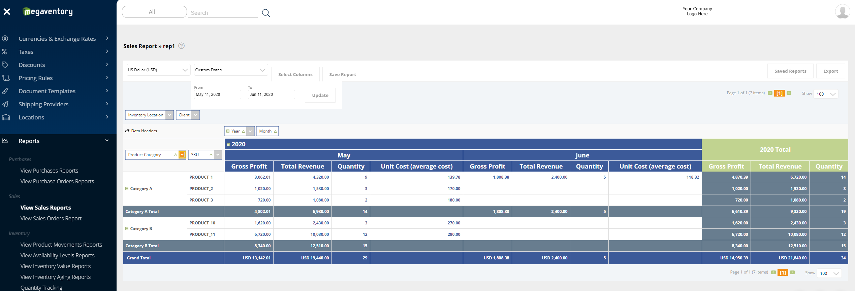Image resolution: width=855 pixels, height=291 pixels.
Task: Open View Sales Orders Report menu item
Action: point(51,218)
